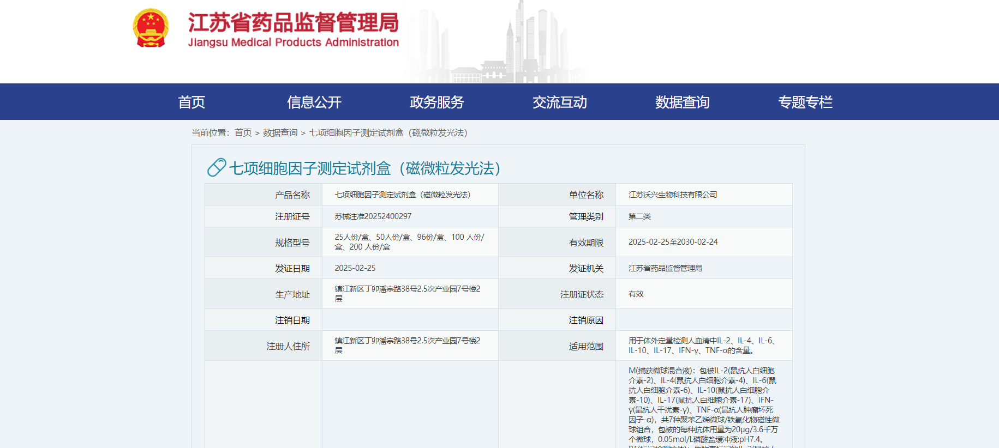Click the 江苏省药品监督管理局 site title
The image size is (999, 448).
pos(294,22)
